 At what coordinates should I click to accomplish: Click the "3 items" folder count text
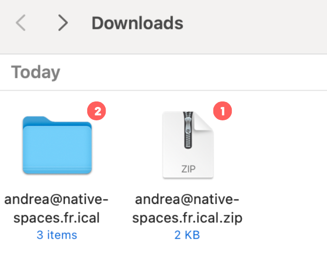pos(57,235)
